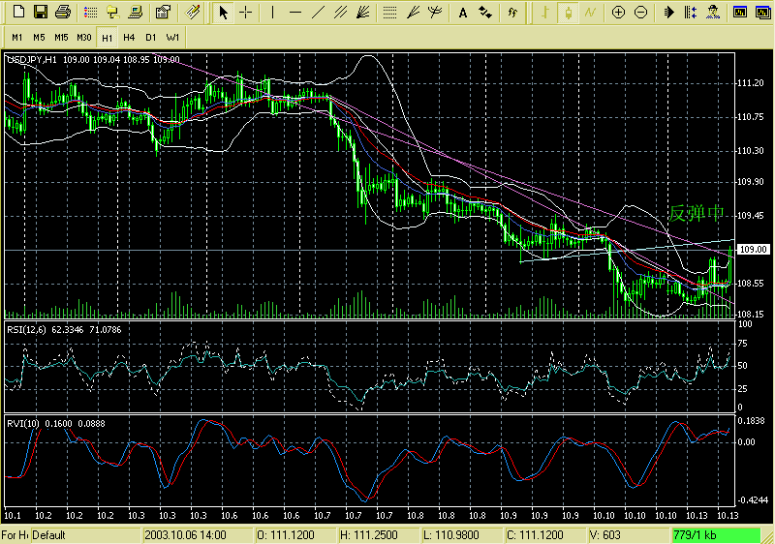
Task: Click the Save chart floppy disk icon
Action: [x=40, y=13]
